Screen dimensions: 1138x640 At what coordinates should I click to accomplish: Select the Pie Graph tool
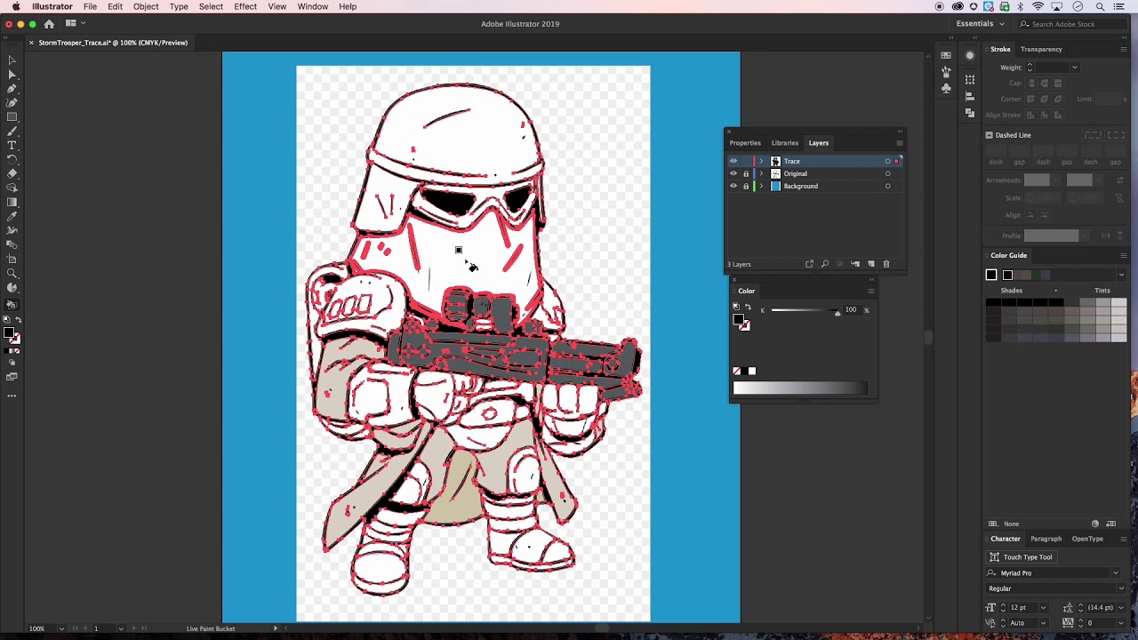tap(12, 287)
